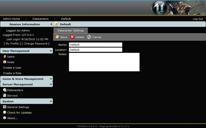Go to Admin Home in breadcrumb
Screen dimensions: 206x128
[11, 19]
